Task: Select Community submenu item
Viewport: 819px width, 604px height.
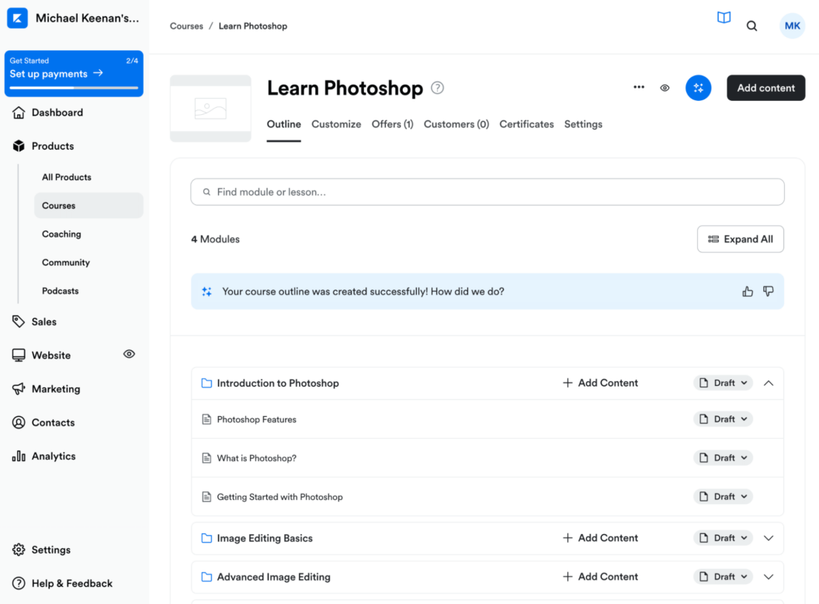Action: [66, 262]
